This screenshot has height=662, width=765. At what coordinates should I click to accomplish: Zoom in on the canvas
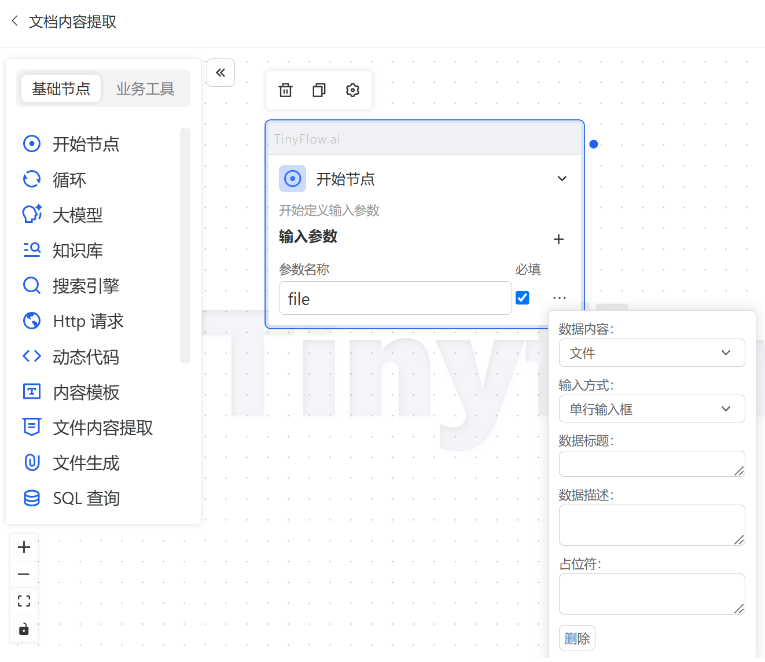click(24, 547)
